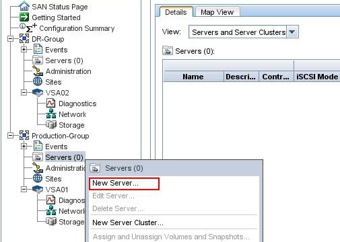Image resolution: width=340 pixels, height=242 pixels.
Task: Choose Delete Server... in context menu
Action: pyautogui.click(x=118, y=208)
